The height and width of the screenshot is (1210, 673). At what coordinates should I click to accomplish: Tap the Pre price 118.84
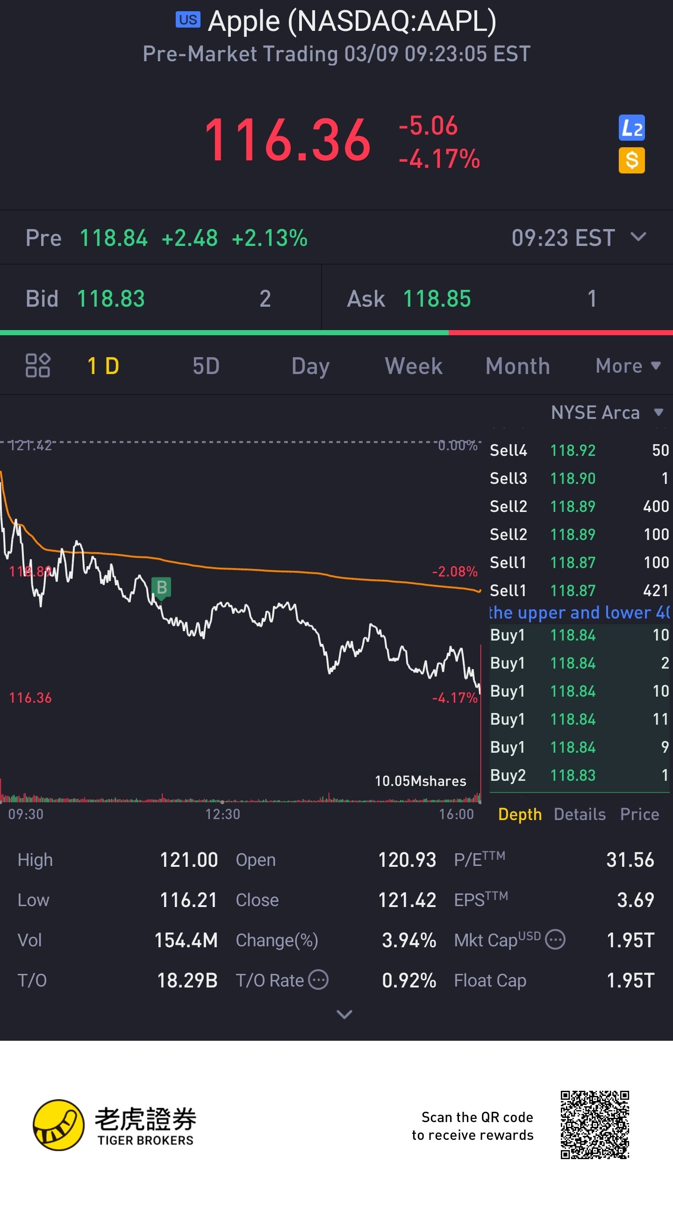tap(114, 238)
